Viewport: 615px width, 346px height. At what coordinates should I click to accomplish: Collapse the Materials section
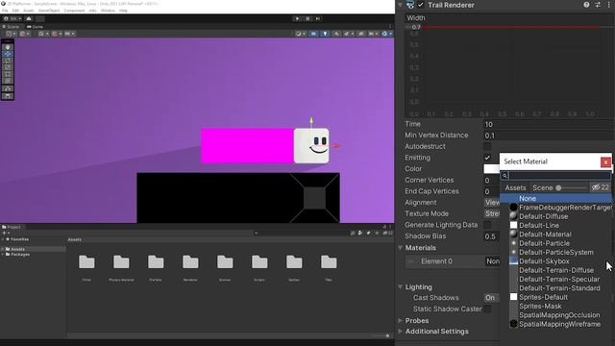coord(401,248)
